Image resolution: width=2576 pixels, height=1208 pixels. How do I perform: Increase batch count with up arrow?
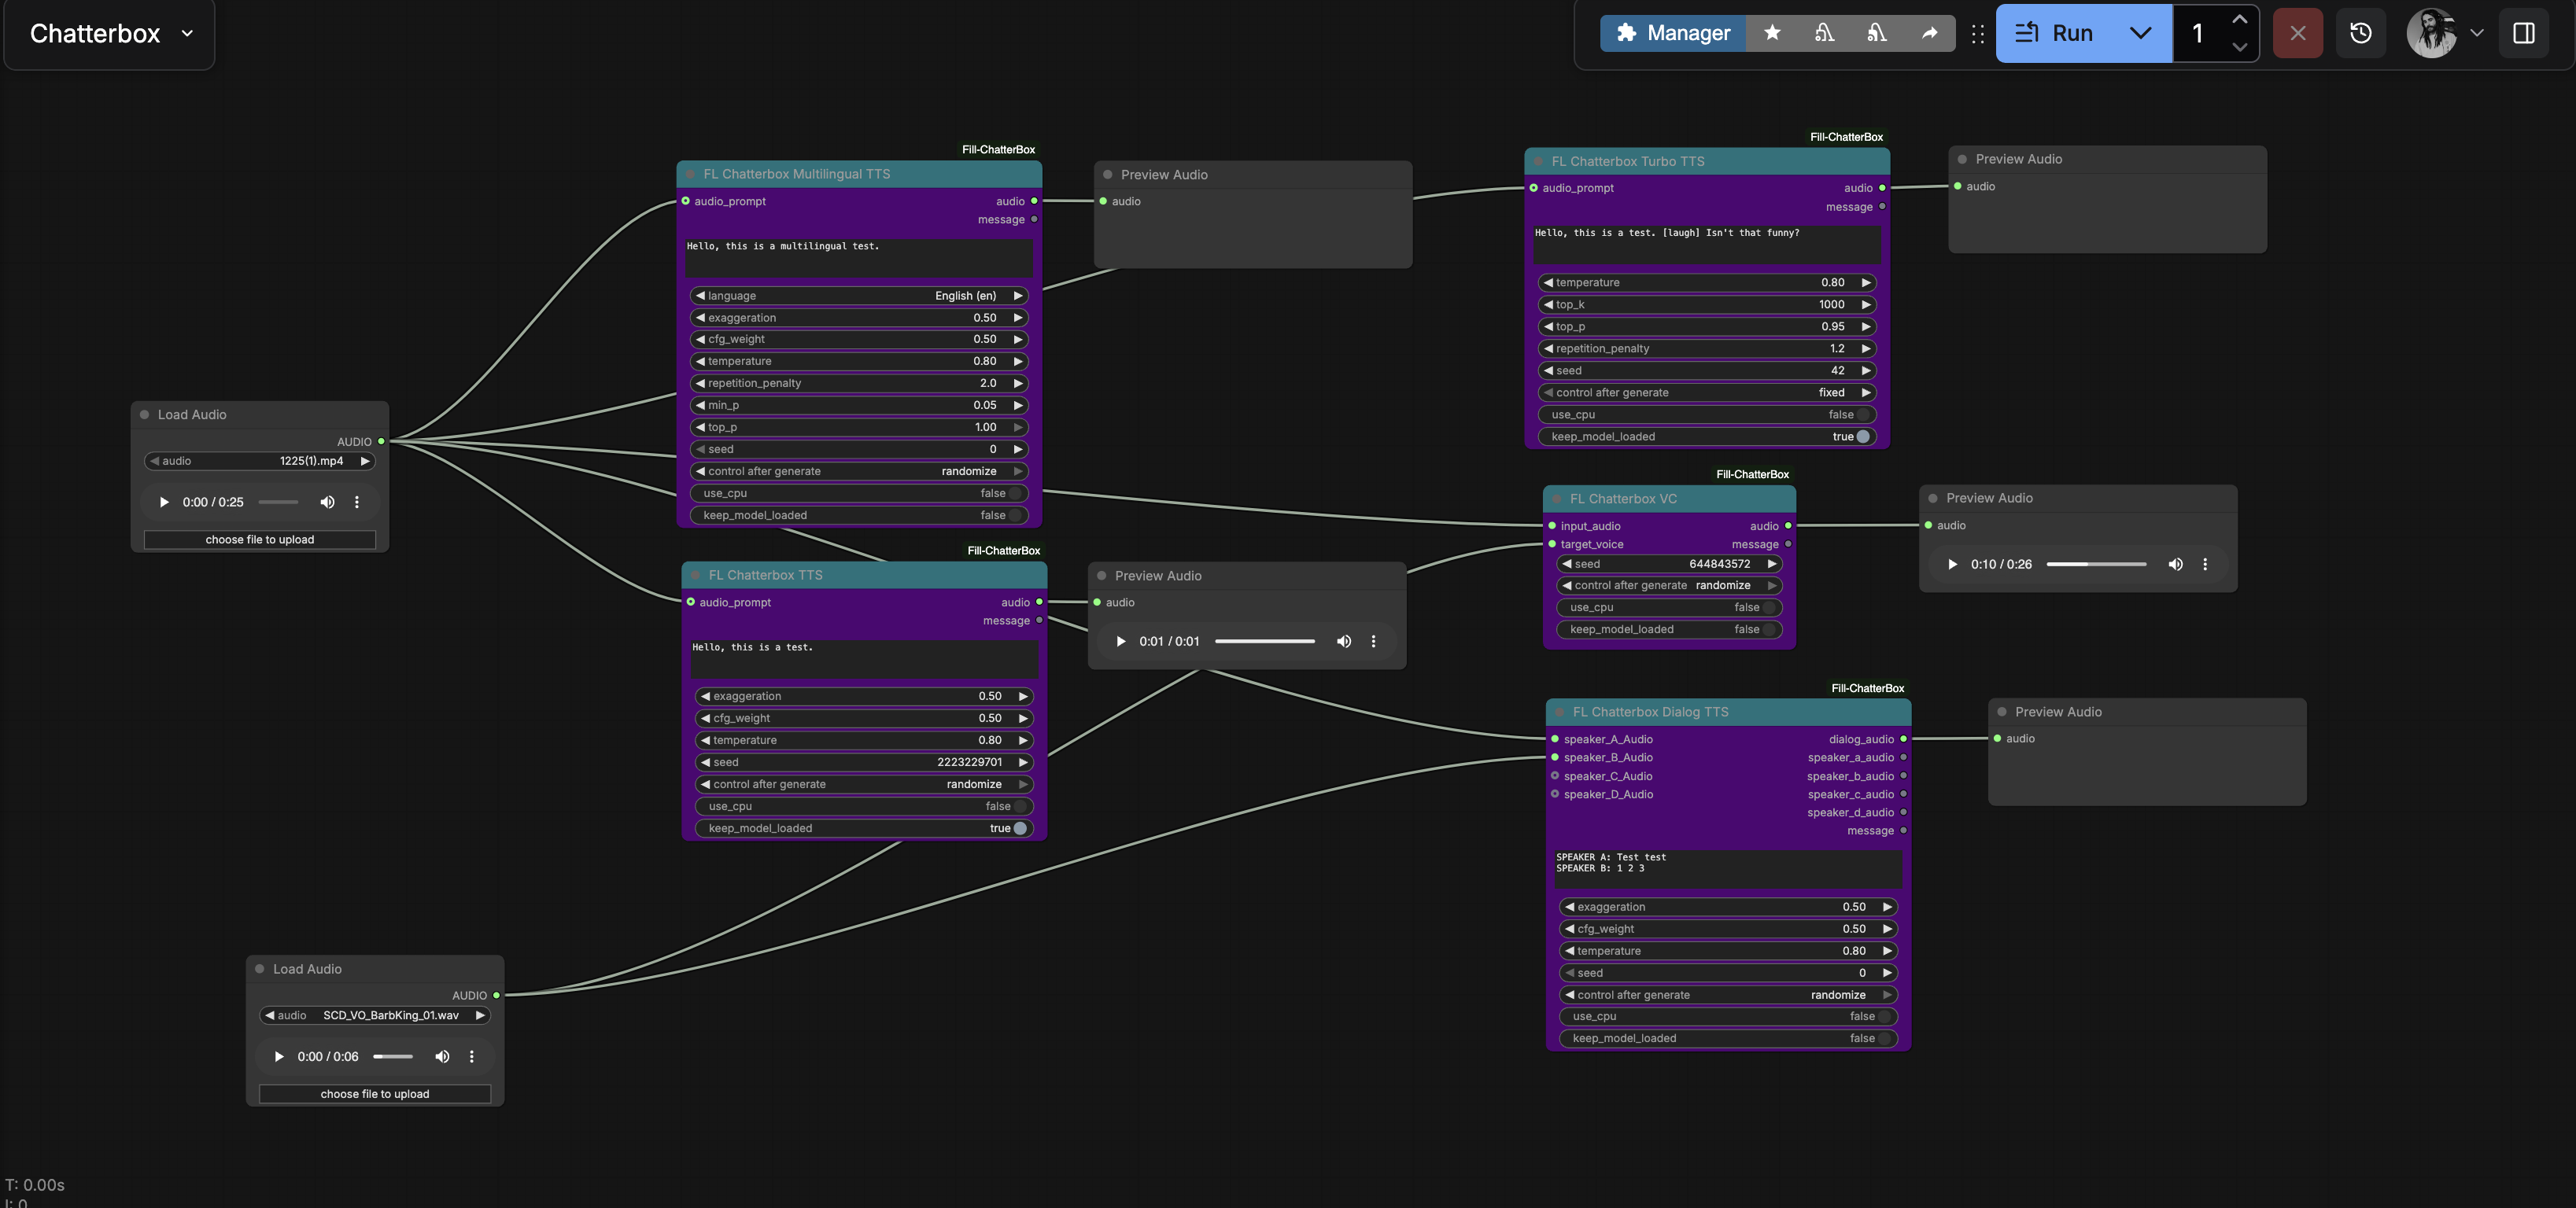2239,19
